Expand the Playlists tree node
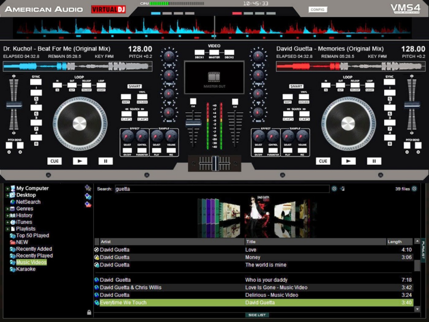Screen dimensions: 429x322 pyautogui.click(x=8, y=229)
